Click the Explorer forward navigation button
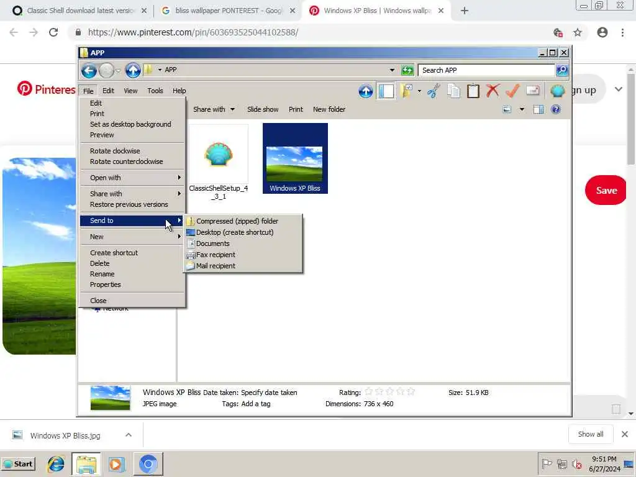 [107, 71]
